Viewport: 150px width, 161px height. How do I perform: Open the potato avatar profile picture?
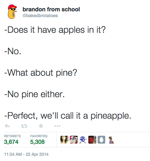[12, 12]
